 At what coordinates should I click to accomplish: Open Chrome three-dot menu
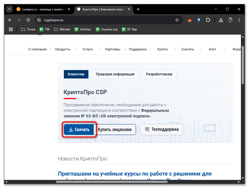(239, 20)
